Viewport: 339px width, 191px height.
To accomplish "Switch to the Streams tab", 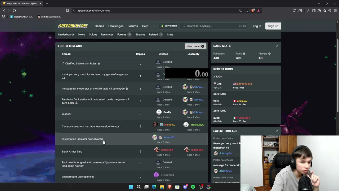I will pos(140,34).
